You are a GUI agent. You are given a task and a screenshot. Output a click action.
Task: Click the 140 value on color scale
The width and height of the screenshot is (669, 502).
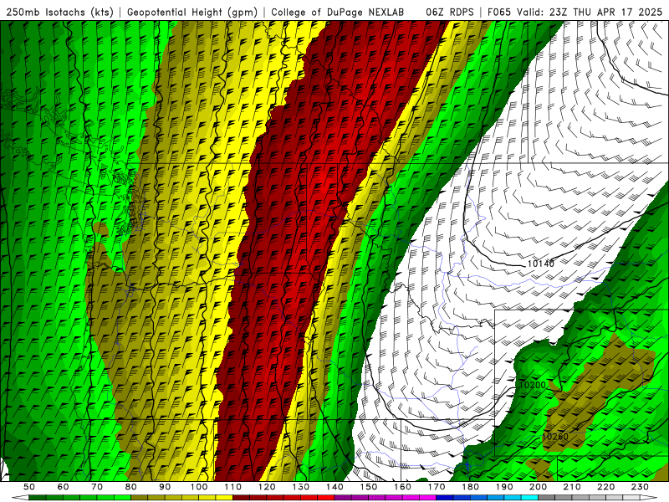click(335, 487)
